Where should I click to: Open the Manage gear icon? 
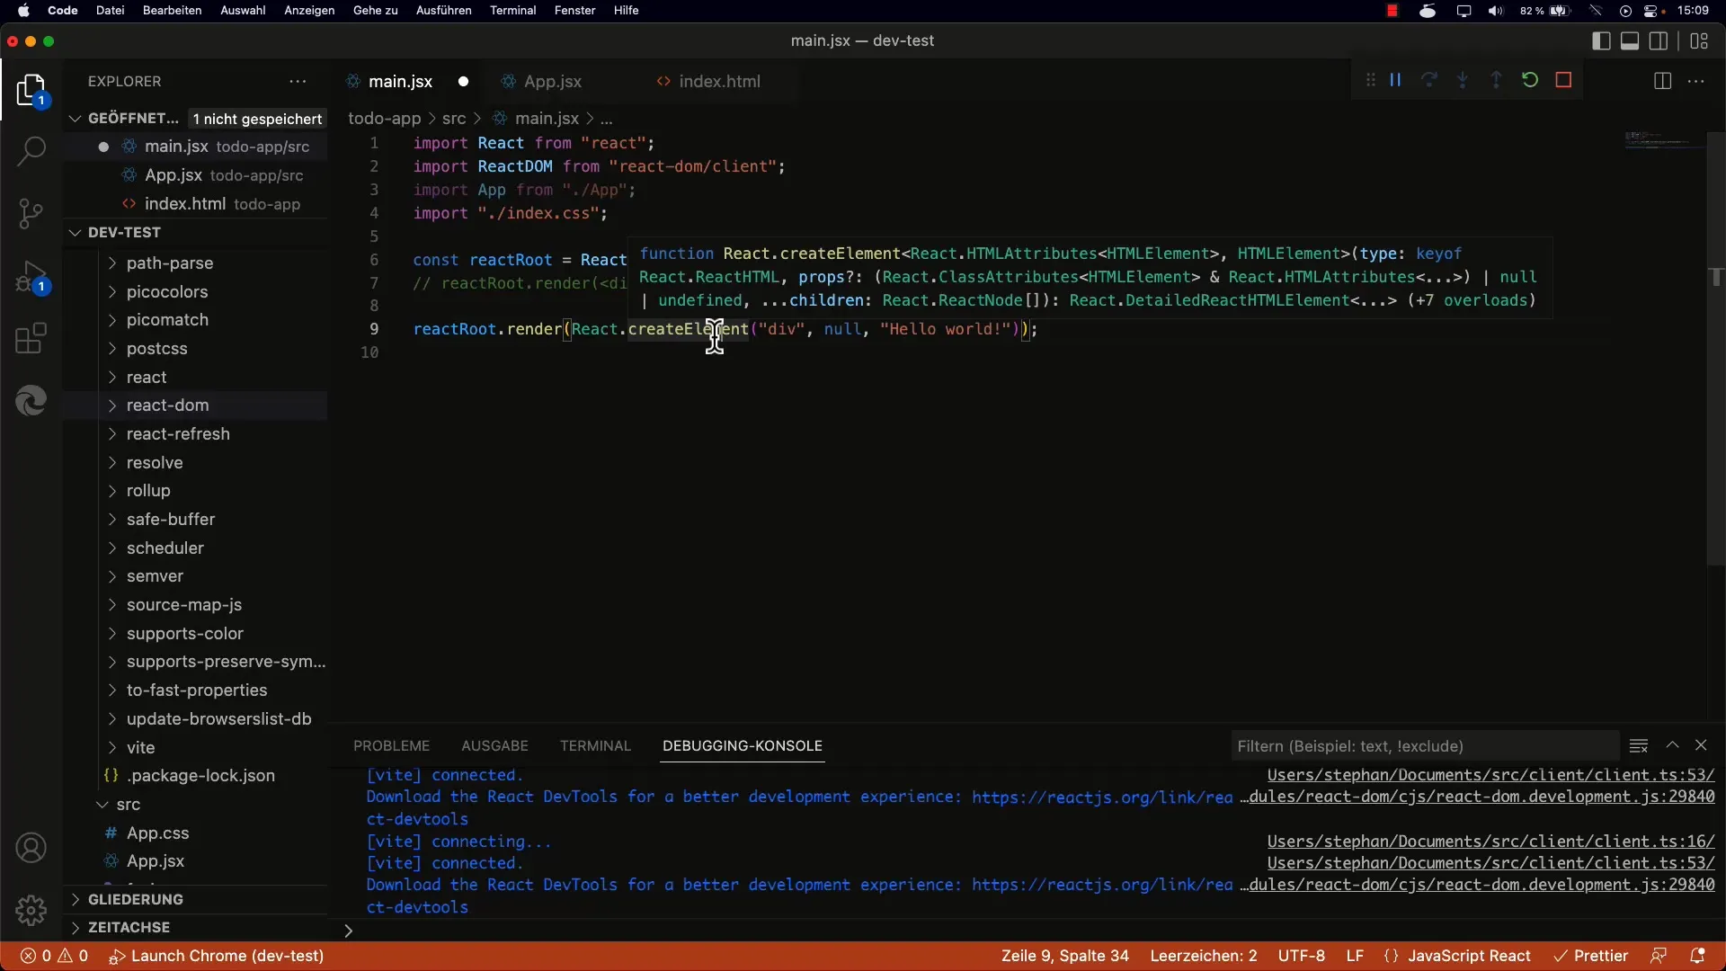point(31,910)
